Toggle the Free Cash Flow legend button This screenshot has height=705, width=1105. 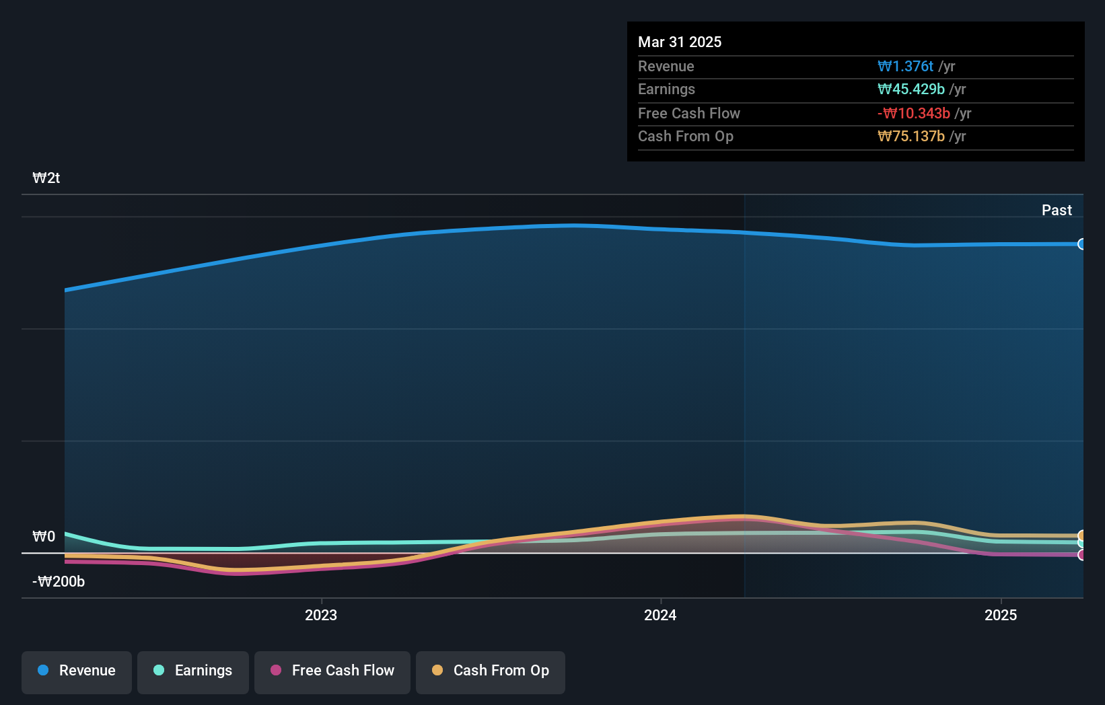pyautogui.click(x=332, y=672)
